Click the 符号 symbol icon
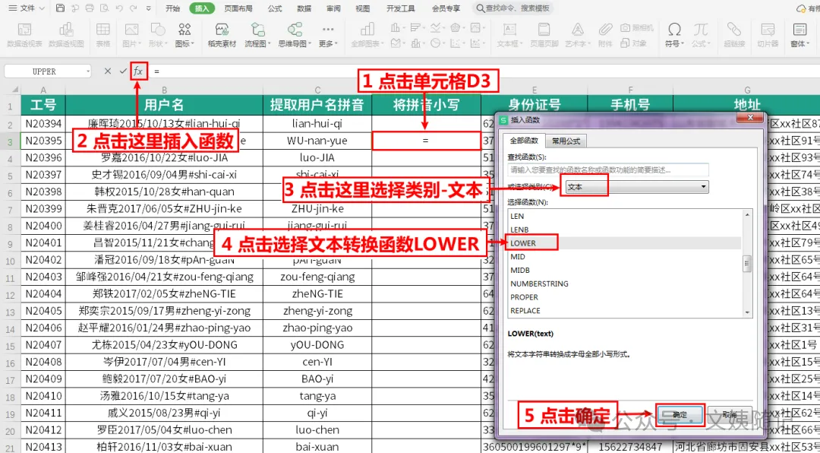Viewport: 820px width, 453px height. 675,34
